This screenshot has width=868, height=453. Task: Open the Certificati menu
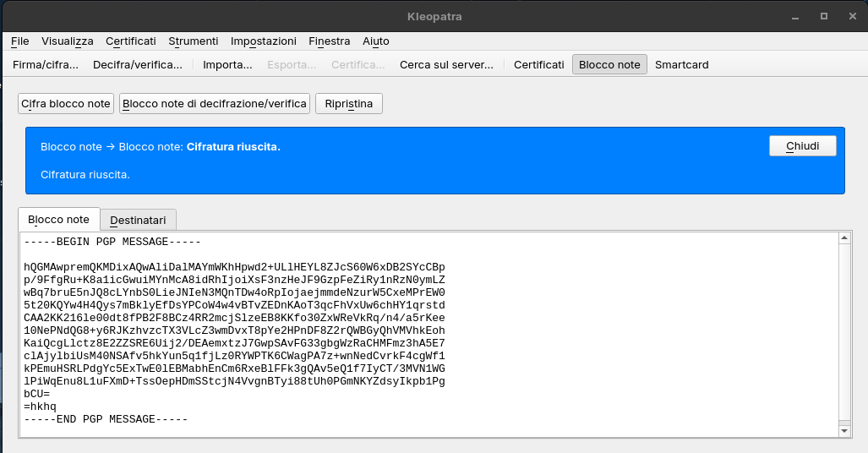pos(131,41)
